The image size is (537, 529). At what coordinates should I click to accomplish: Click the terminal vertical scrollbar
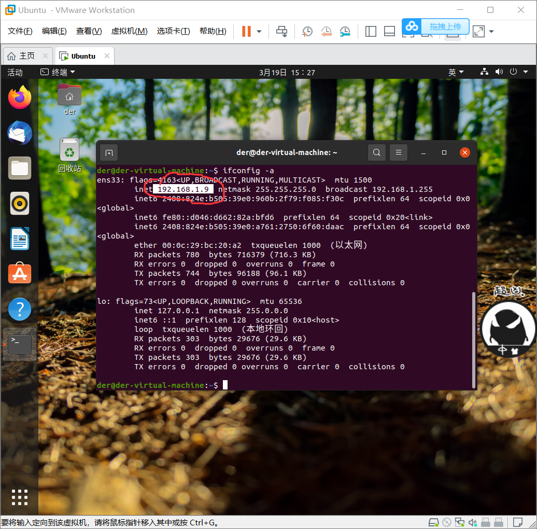pyautogui.click(x=474, y=340)
